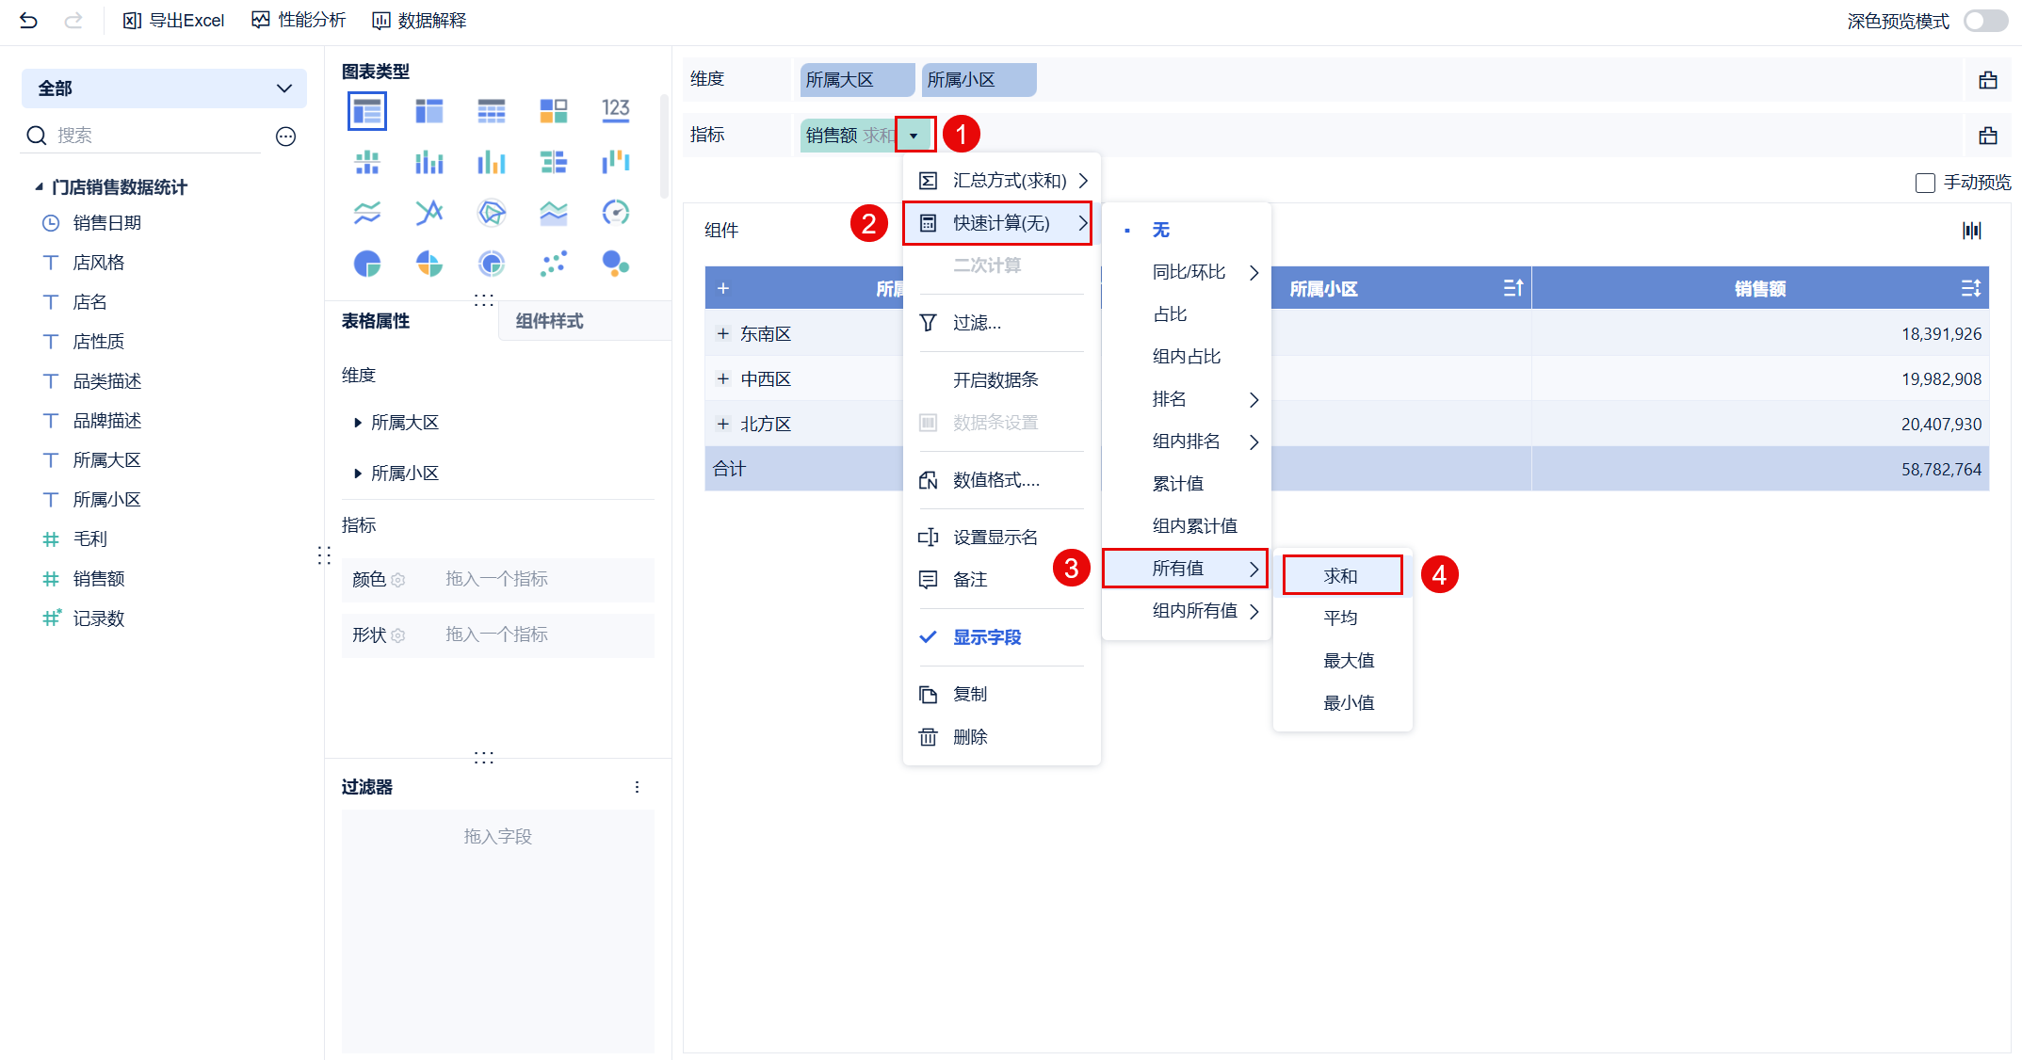2022x1060 pixels.
Task: Choose the scatter plot chart icon
Action: pyautogui.click(x=553, y=264)
